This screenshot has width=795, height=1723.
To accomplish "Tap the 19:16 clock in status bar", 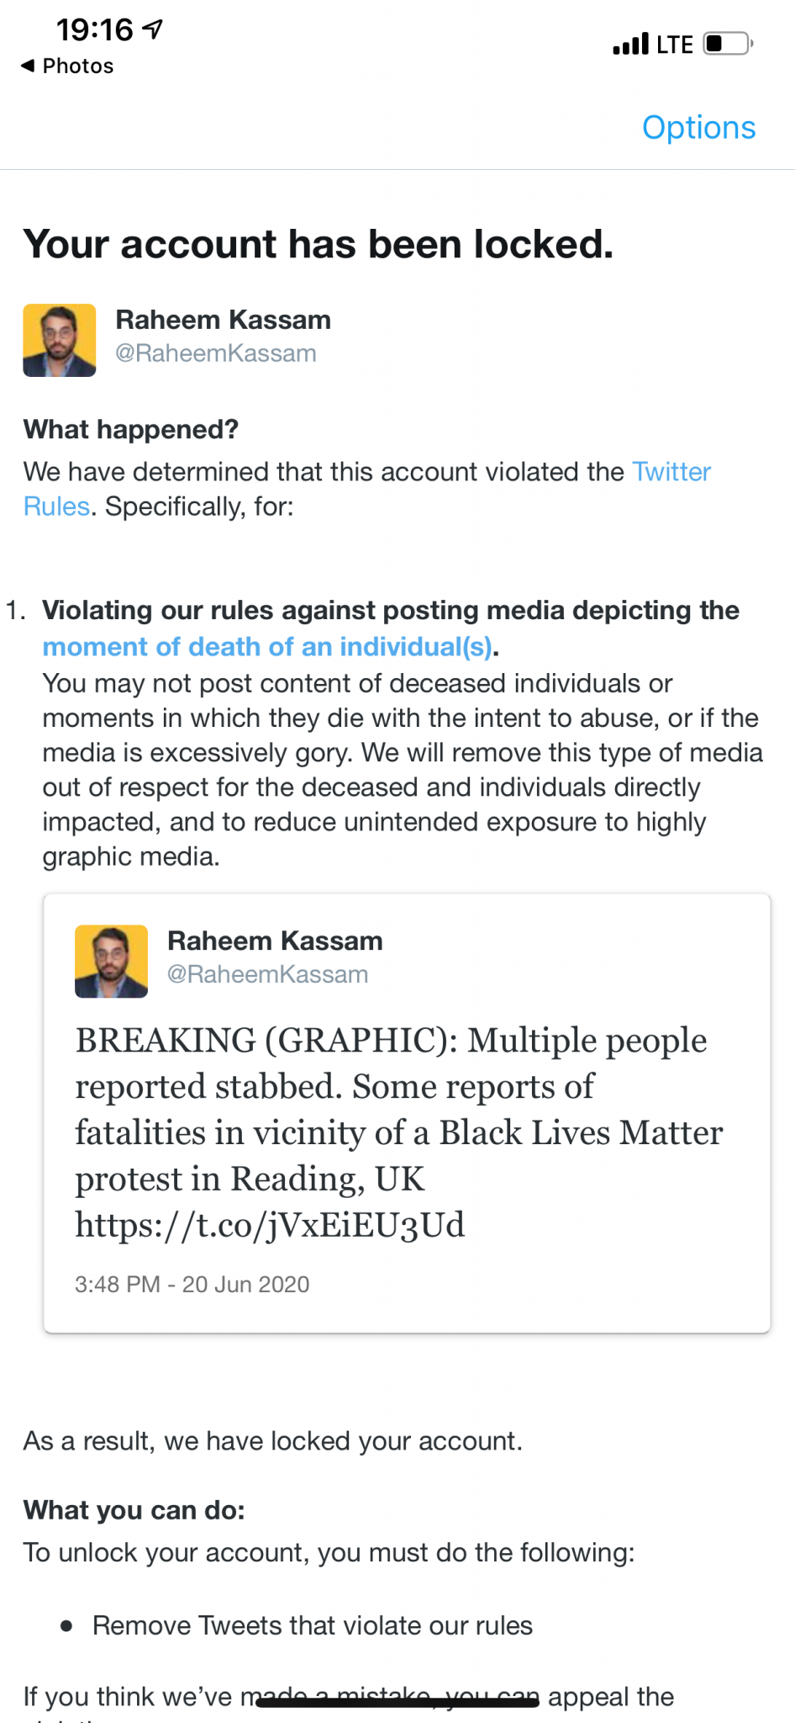I will pyautogui.click(x=94, y=30).
